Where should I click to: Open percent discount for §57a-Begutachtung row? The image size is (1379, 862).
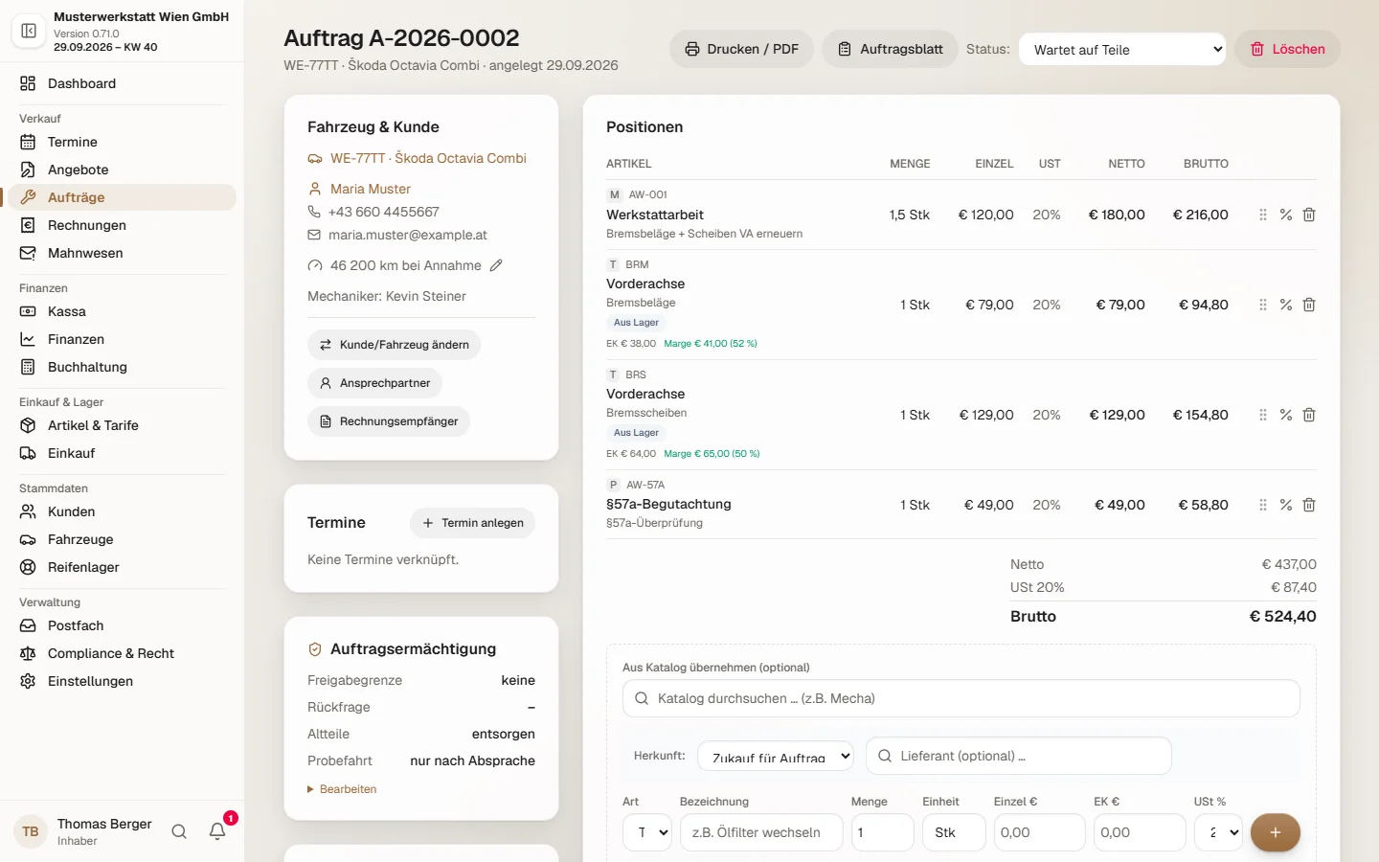point(1286,505)
